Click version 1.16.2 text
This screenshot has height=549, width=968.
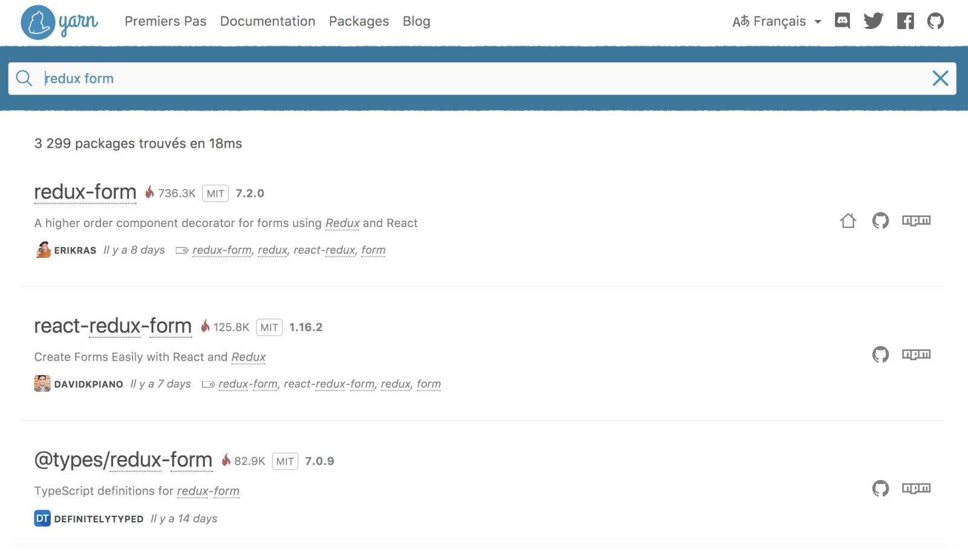(x=306, y=327)
